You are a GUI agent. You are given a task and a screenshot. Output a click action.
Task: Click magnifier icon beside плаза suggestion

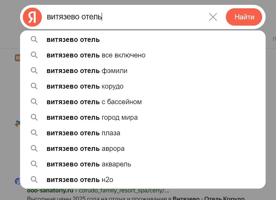34,133
